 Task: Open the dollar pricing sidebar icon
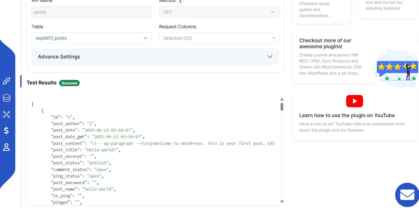[x=7, y=131]
